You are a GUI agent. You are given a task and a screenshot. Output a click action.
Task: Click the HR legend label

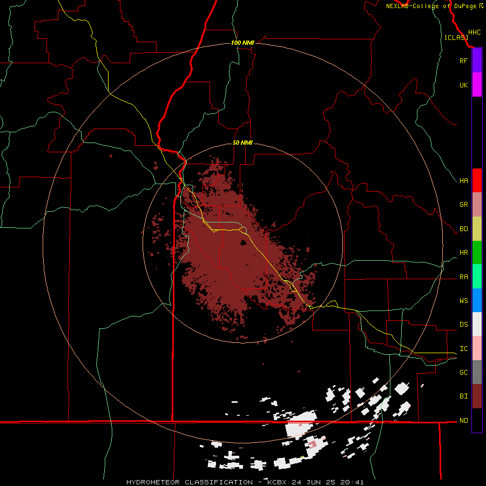pyautogui.click(x=463, y=253)
